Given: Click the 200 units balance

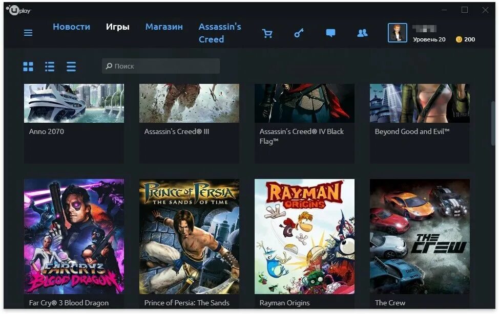Looking at the screenshot, I should click(469, 39).
